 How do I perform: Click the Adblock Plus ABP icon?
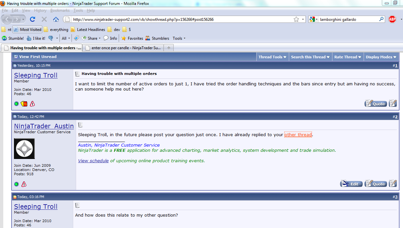pos(392,19)
